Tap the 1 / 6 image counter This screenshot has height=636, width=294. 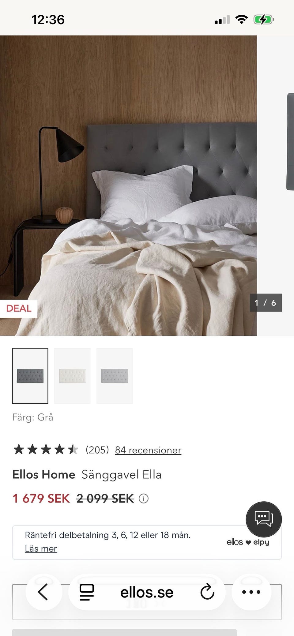click(x=266, y=303)
